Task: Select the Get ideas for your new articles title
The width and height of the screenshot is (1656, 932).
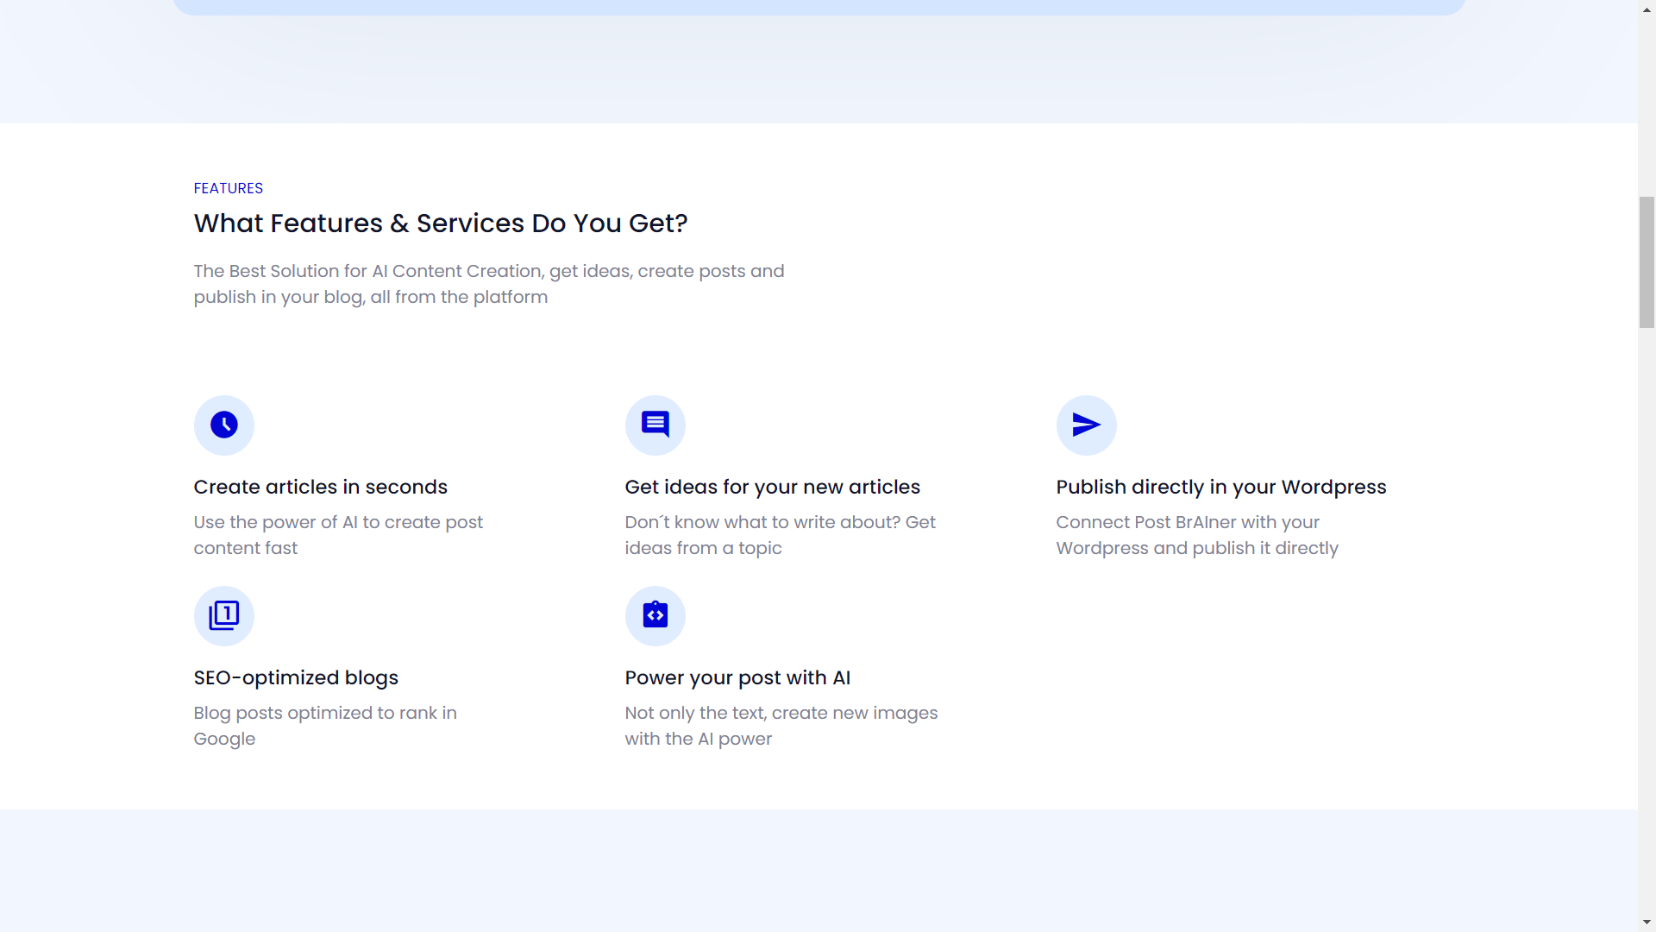Action: pos(773,487)
